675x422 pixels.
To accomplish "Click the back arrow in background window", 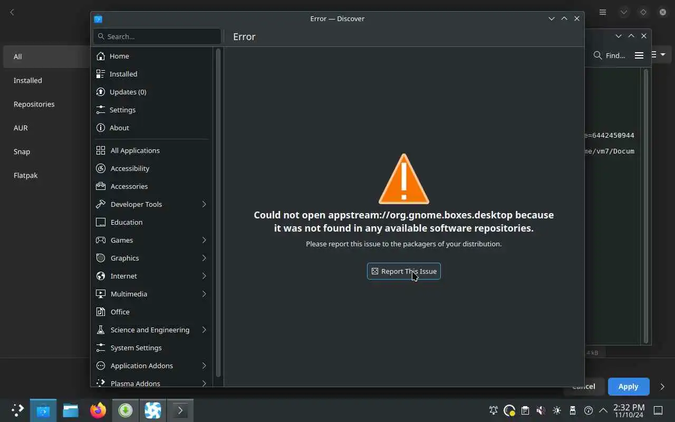I will click(x=12, y=12).
